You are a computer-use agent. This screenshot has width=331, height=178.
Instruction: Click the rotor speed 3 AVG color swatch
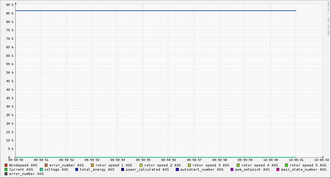pos(190,165)
